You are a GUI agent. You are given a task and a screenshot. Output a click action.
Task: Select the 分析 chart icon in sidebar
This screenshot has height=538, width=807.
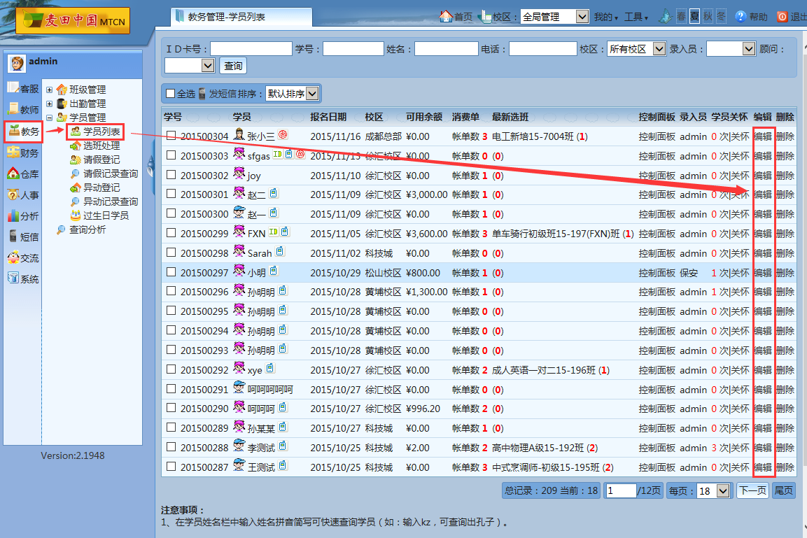pyautogui.click(x=13, y=215)
